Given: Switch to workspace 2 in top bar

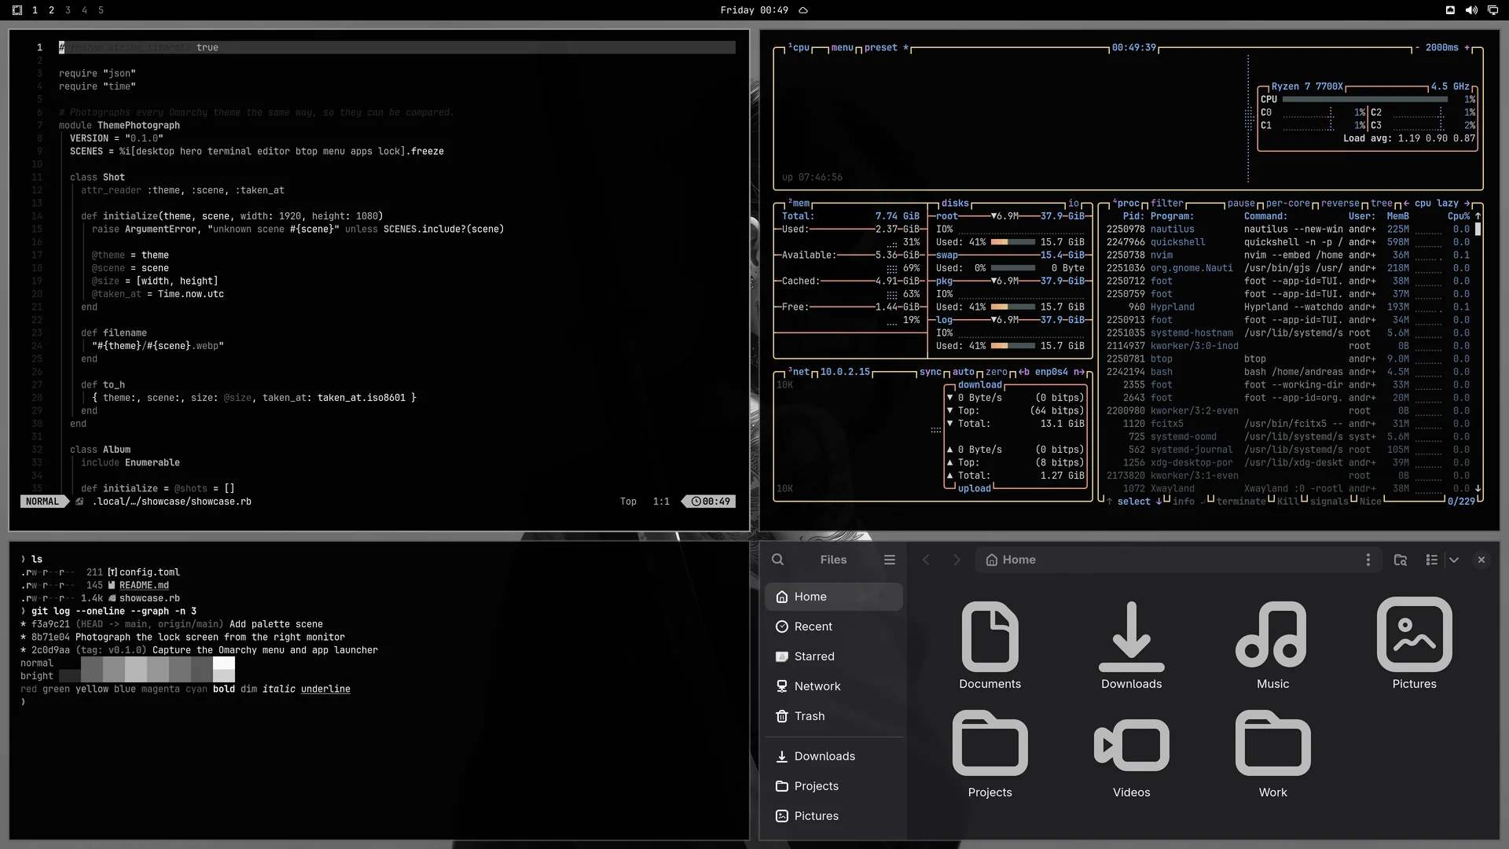Looking at the screenshot, I should coord(51,10).
